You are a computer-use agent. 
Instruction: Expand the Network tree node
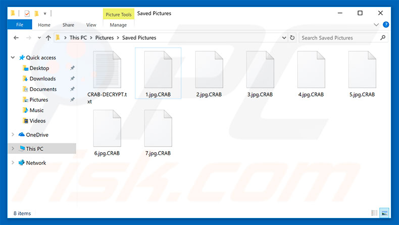pos(13,163)
